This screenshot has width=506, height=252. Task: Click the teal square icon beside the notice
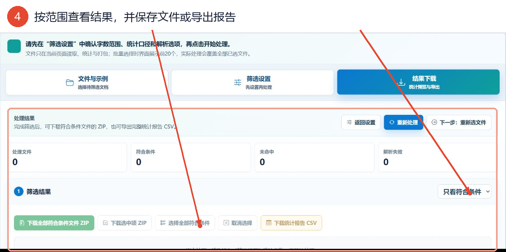(x=14, y=46)
